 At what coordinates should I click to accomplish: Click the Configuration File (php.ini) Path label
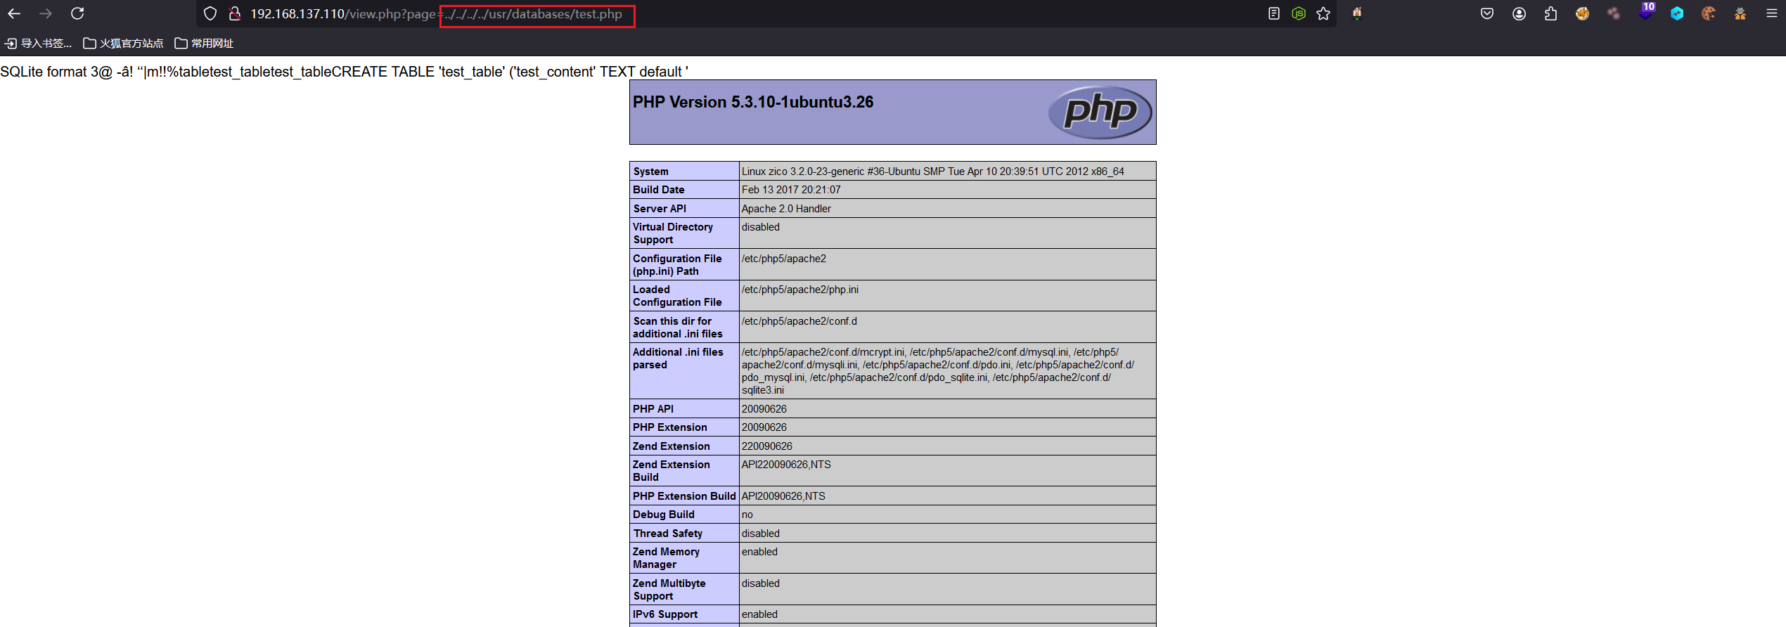pos(684,265)
